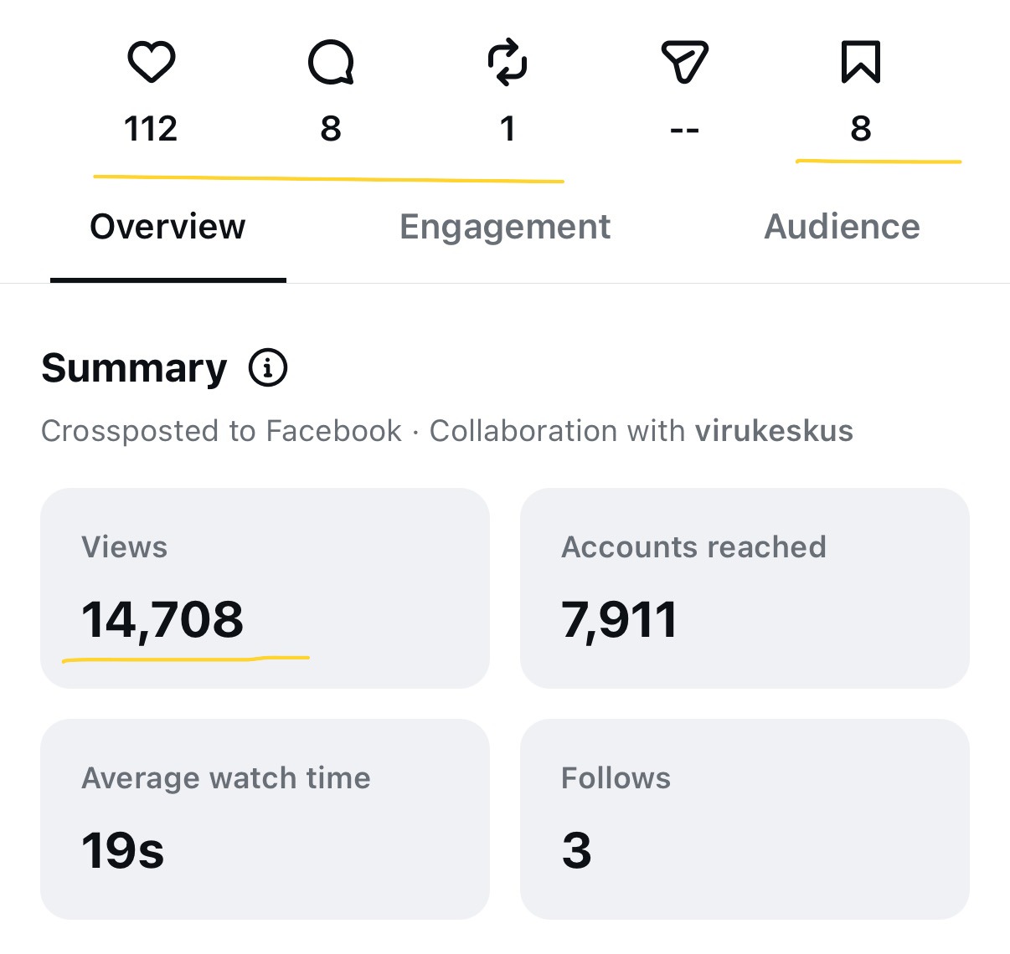Tap the 14,708 views number

pos(162,620)
